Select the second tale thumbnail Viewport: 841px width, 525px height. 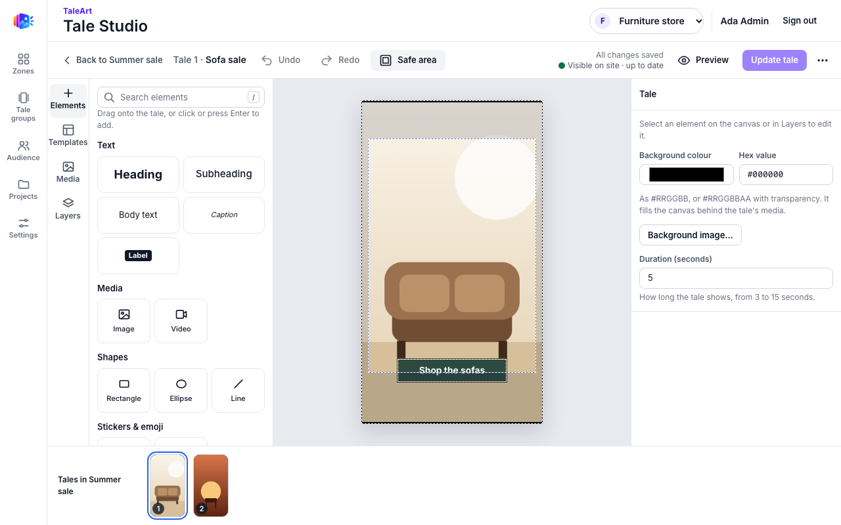(x=211, y=486)
